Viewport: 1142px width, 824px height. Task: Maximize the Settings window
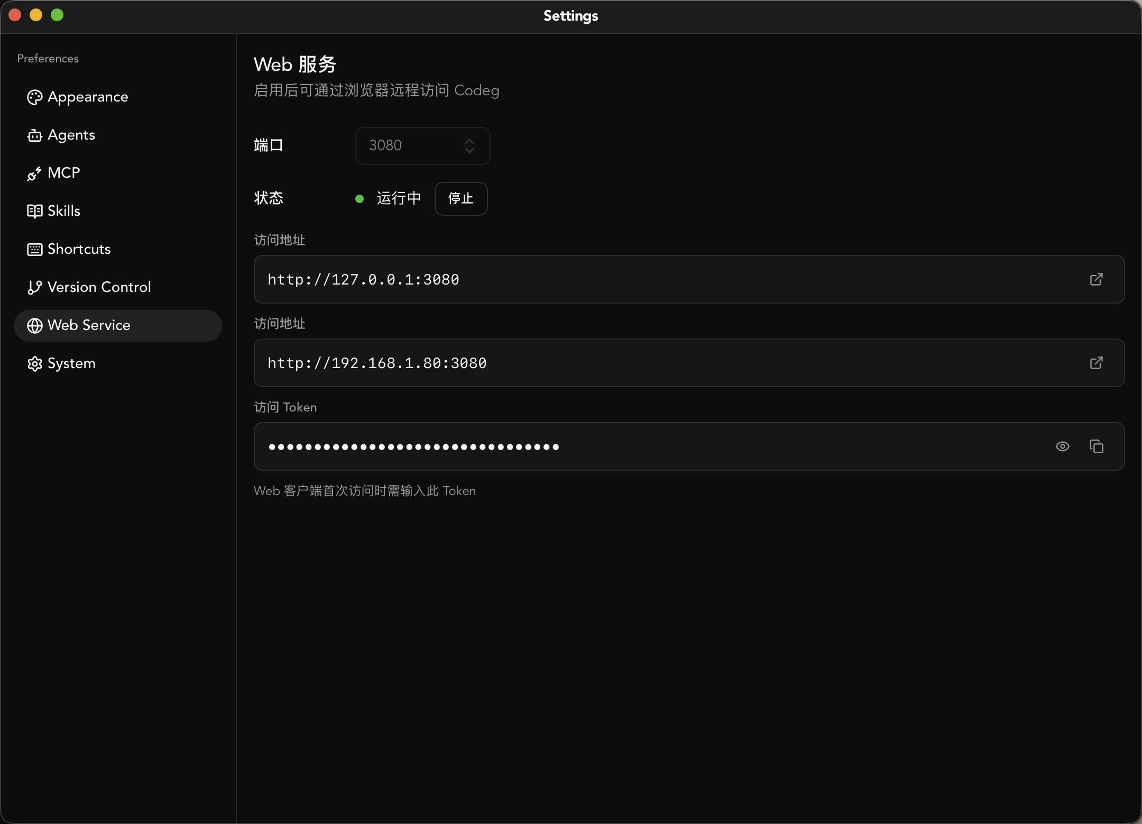pyautogui.click(x=57, y=15)
